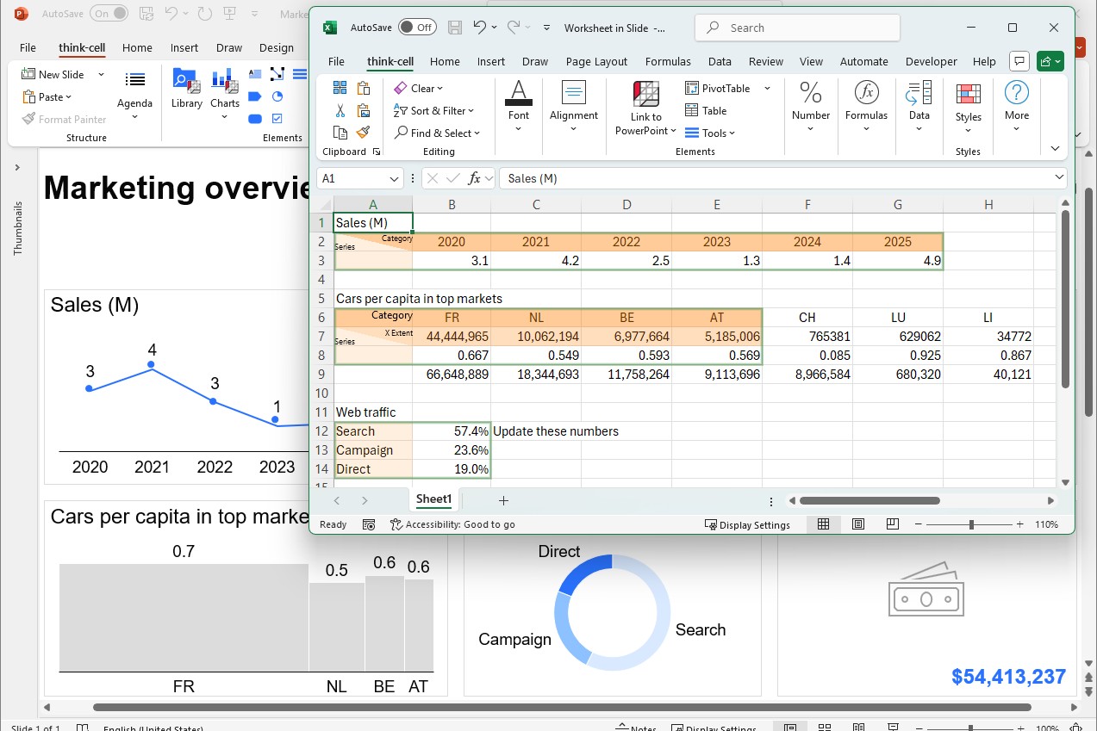The image size is (1097, 731).
Task: Click the Excel Save icon
Action: click(454, 28)
